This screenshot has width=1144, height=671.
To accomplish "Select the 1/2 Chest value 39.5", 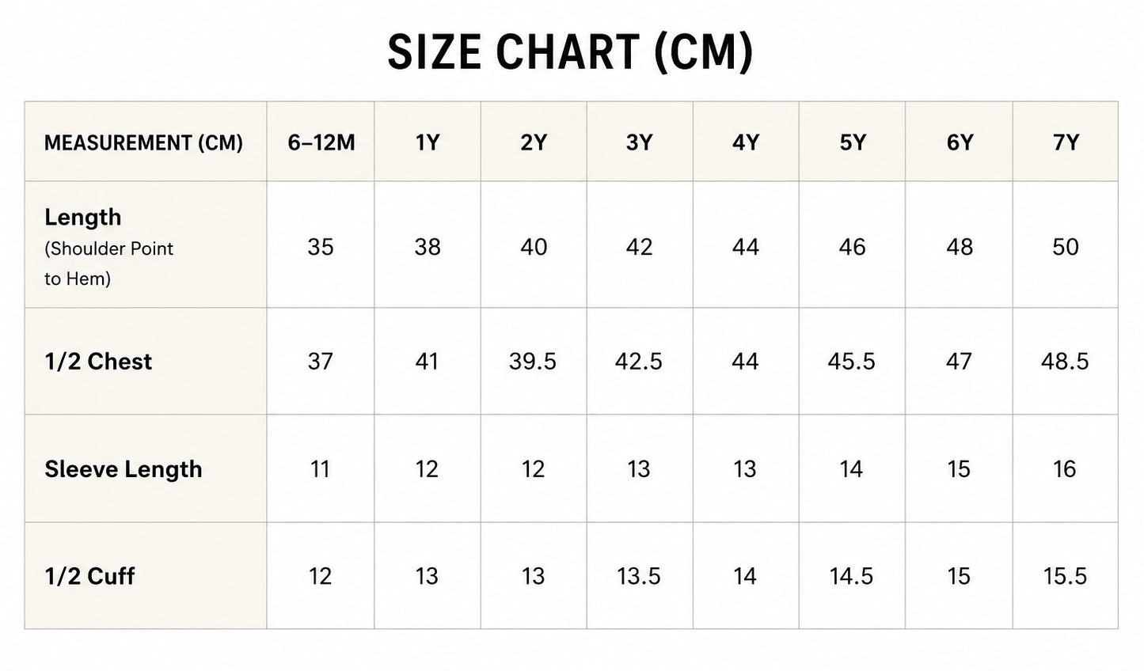I will pyautogui.click(x=533, y=362).
